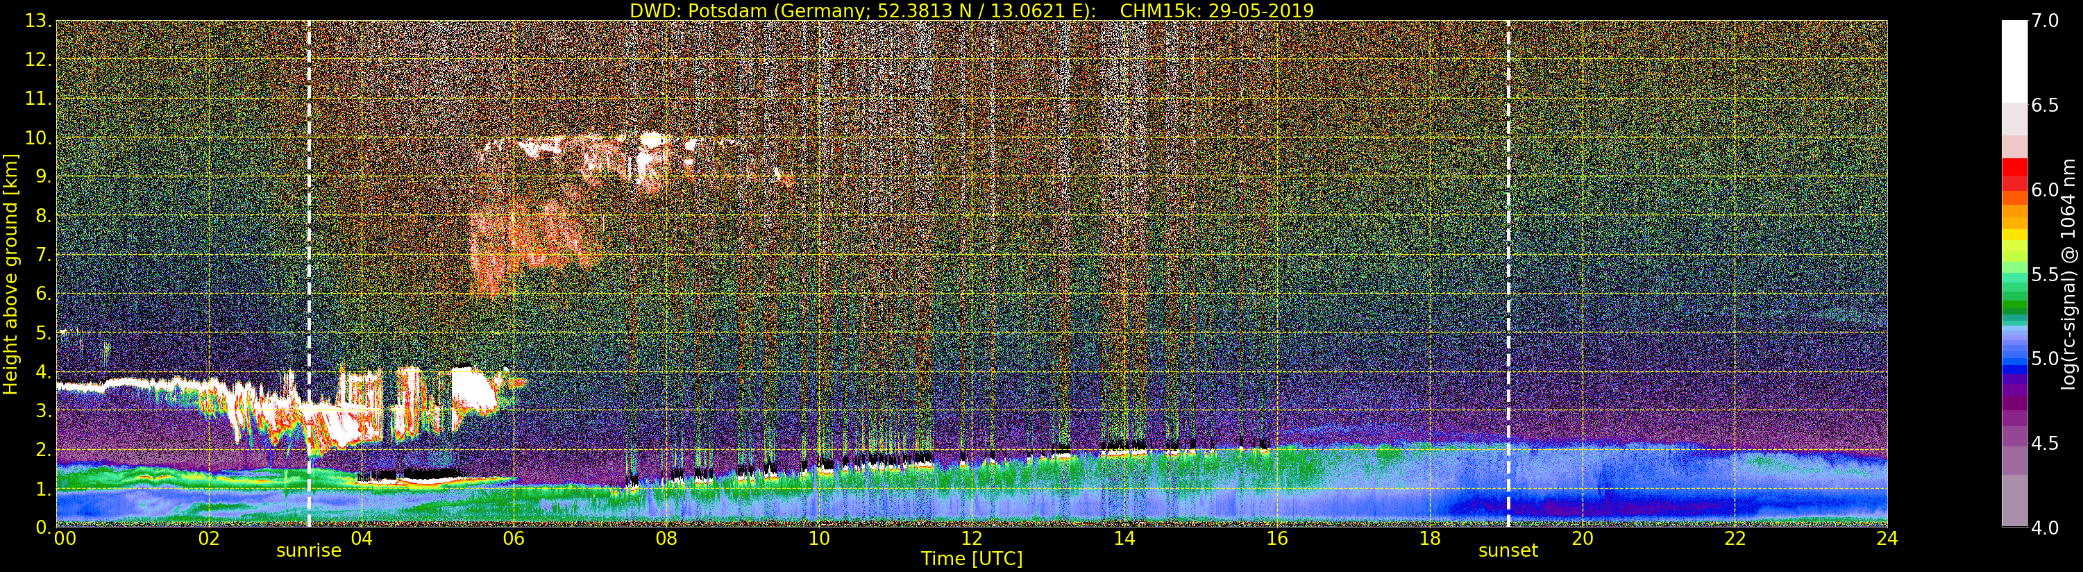Click the y-axis tick label '8.'
The image size is (2083, 572).
(43, 216)
